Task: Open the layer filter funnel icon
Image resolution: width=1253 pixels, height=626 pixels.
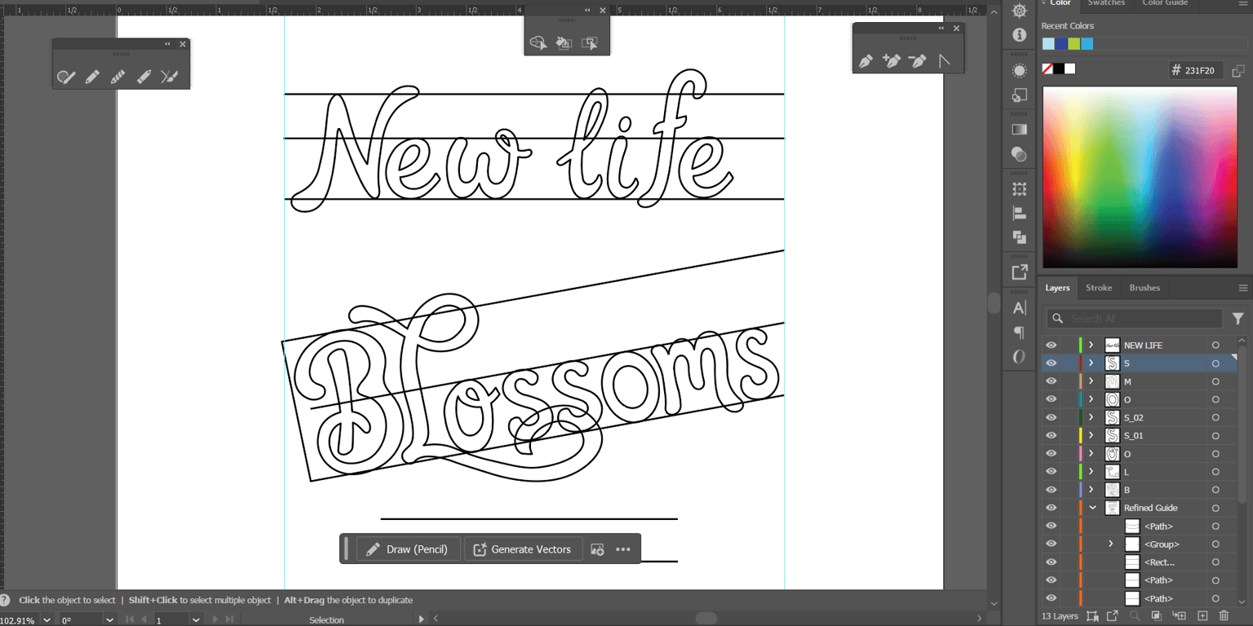Action: [1238, 319]
